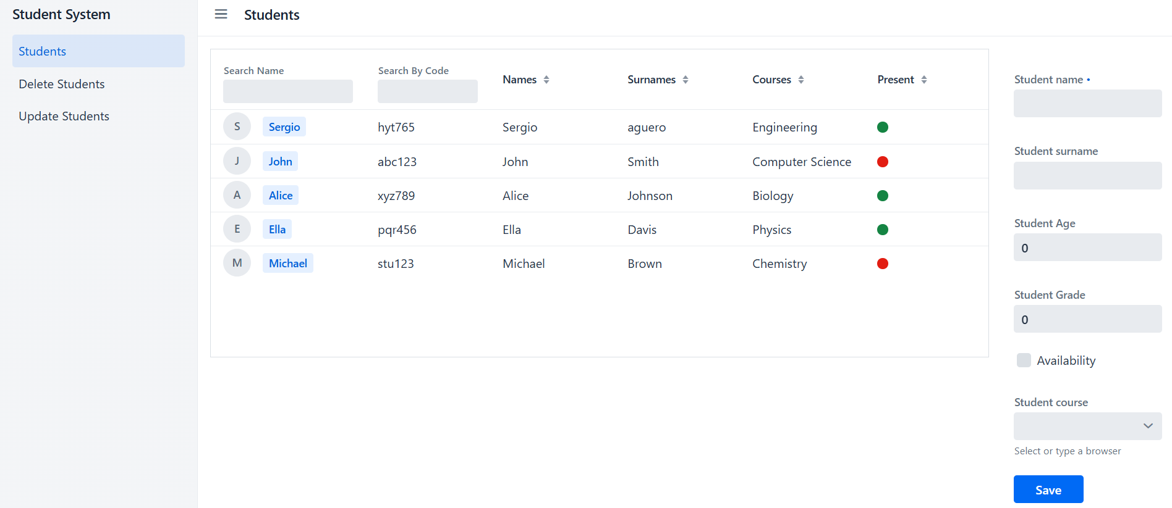
Task: Click the Student name text field
Action: point(1087,103)
